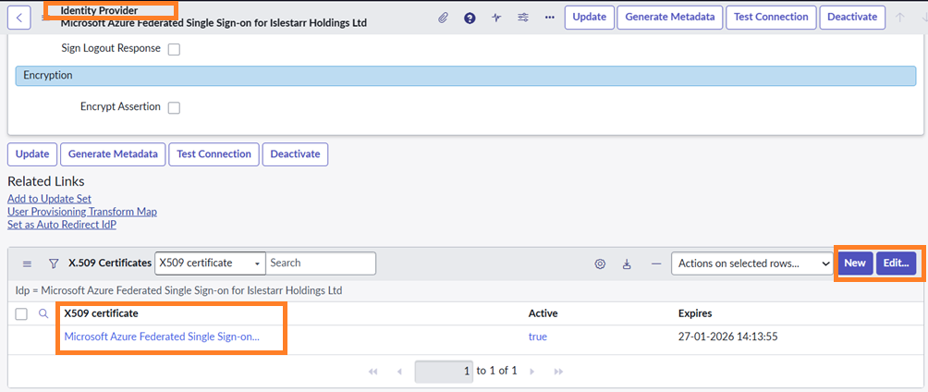928x392 pixels.
Task: Open the paperclip attachments icon
Action: pos(443,18)
